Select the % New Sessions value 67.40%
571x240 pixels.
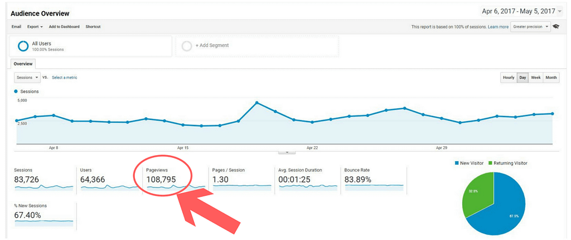click(28, 215)
